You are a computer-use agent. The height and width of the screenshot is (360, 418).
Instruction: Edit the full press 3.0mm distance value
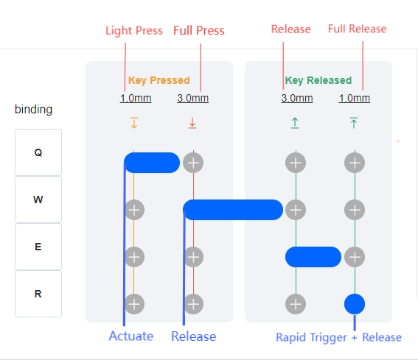(x=192, y=98)
